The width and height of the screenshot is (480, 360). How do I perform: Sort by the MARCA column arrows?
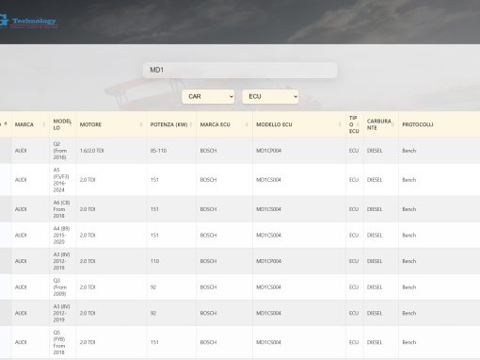pos(44,124)
